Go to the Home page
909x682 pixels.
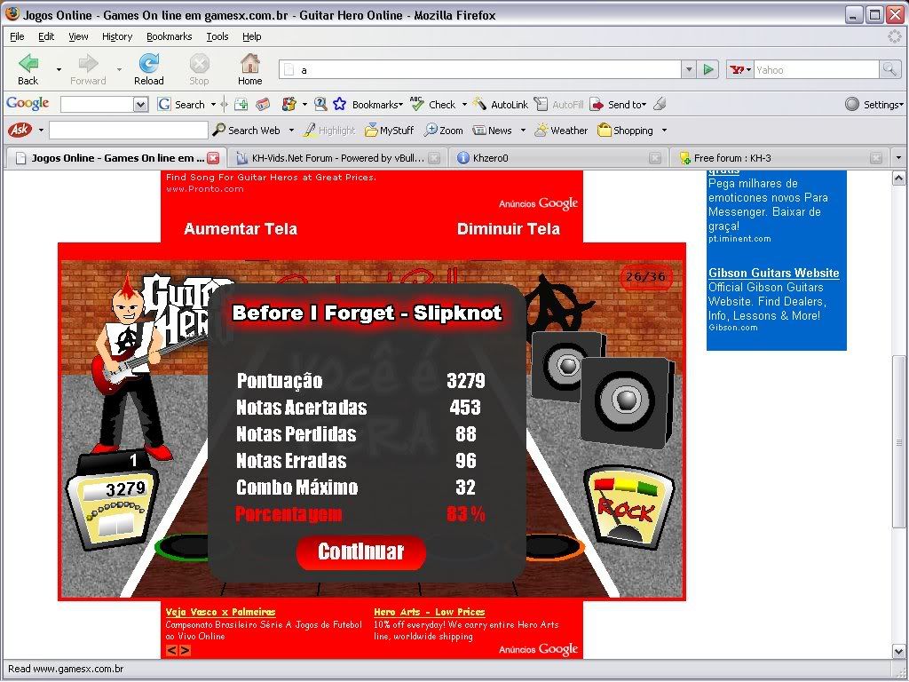249,69
